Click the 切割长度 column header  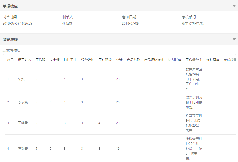pos(175,60)
